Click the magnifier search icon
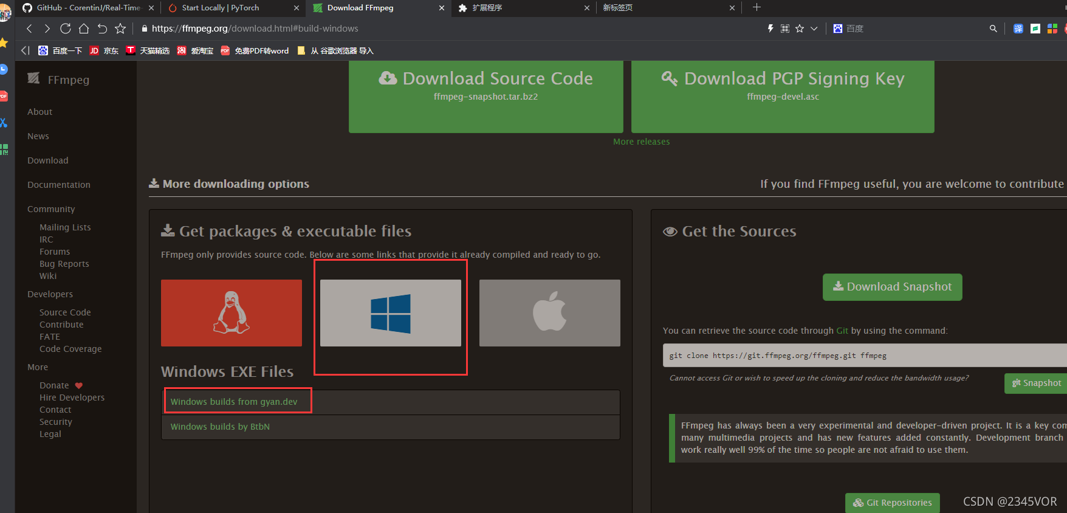The image size is (1067, 513). 993,29
